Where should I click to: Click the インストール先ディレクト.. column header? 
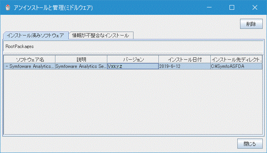(x=237, y=59)
